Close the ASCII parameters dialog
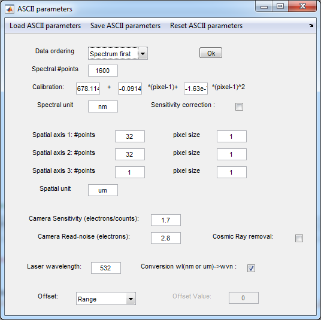 (302, 7)
